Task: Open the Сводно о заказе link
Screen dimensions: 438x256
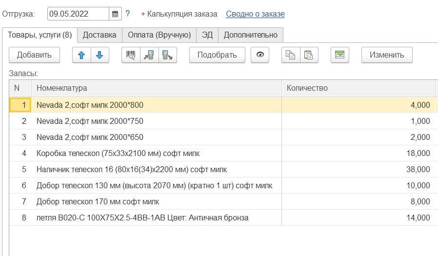Action: (255, 14)
